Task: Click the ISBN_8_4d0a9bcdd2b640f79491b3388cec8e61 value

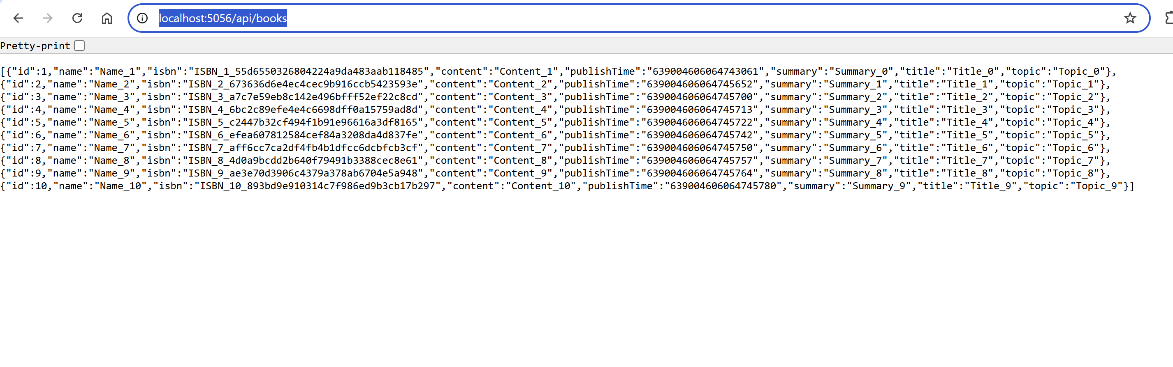Action: pos(303,161)
